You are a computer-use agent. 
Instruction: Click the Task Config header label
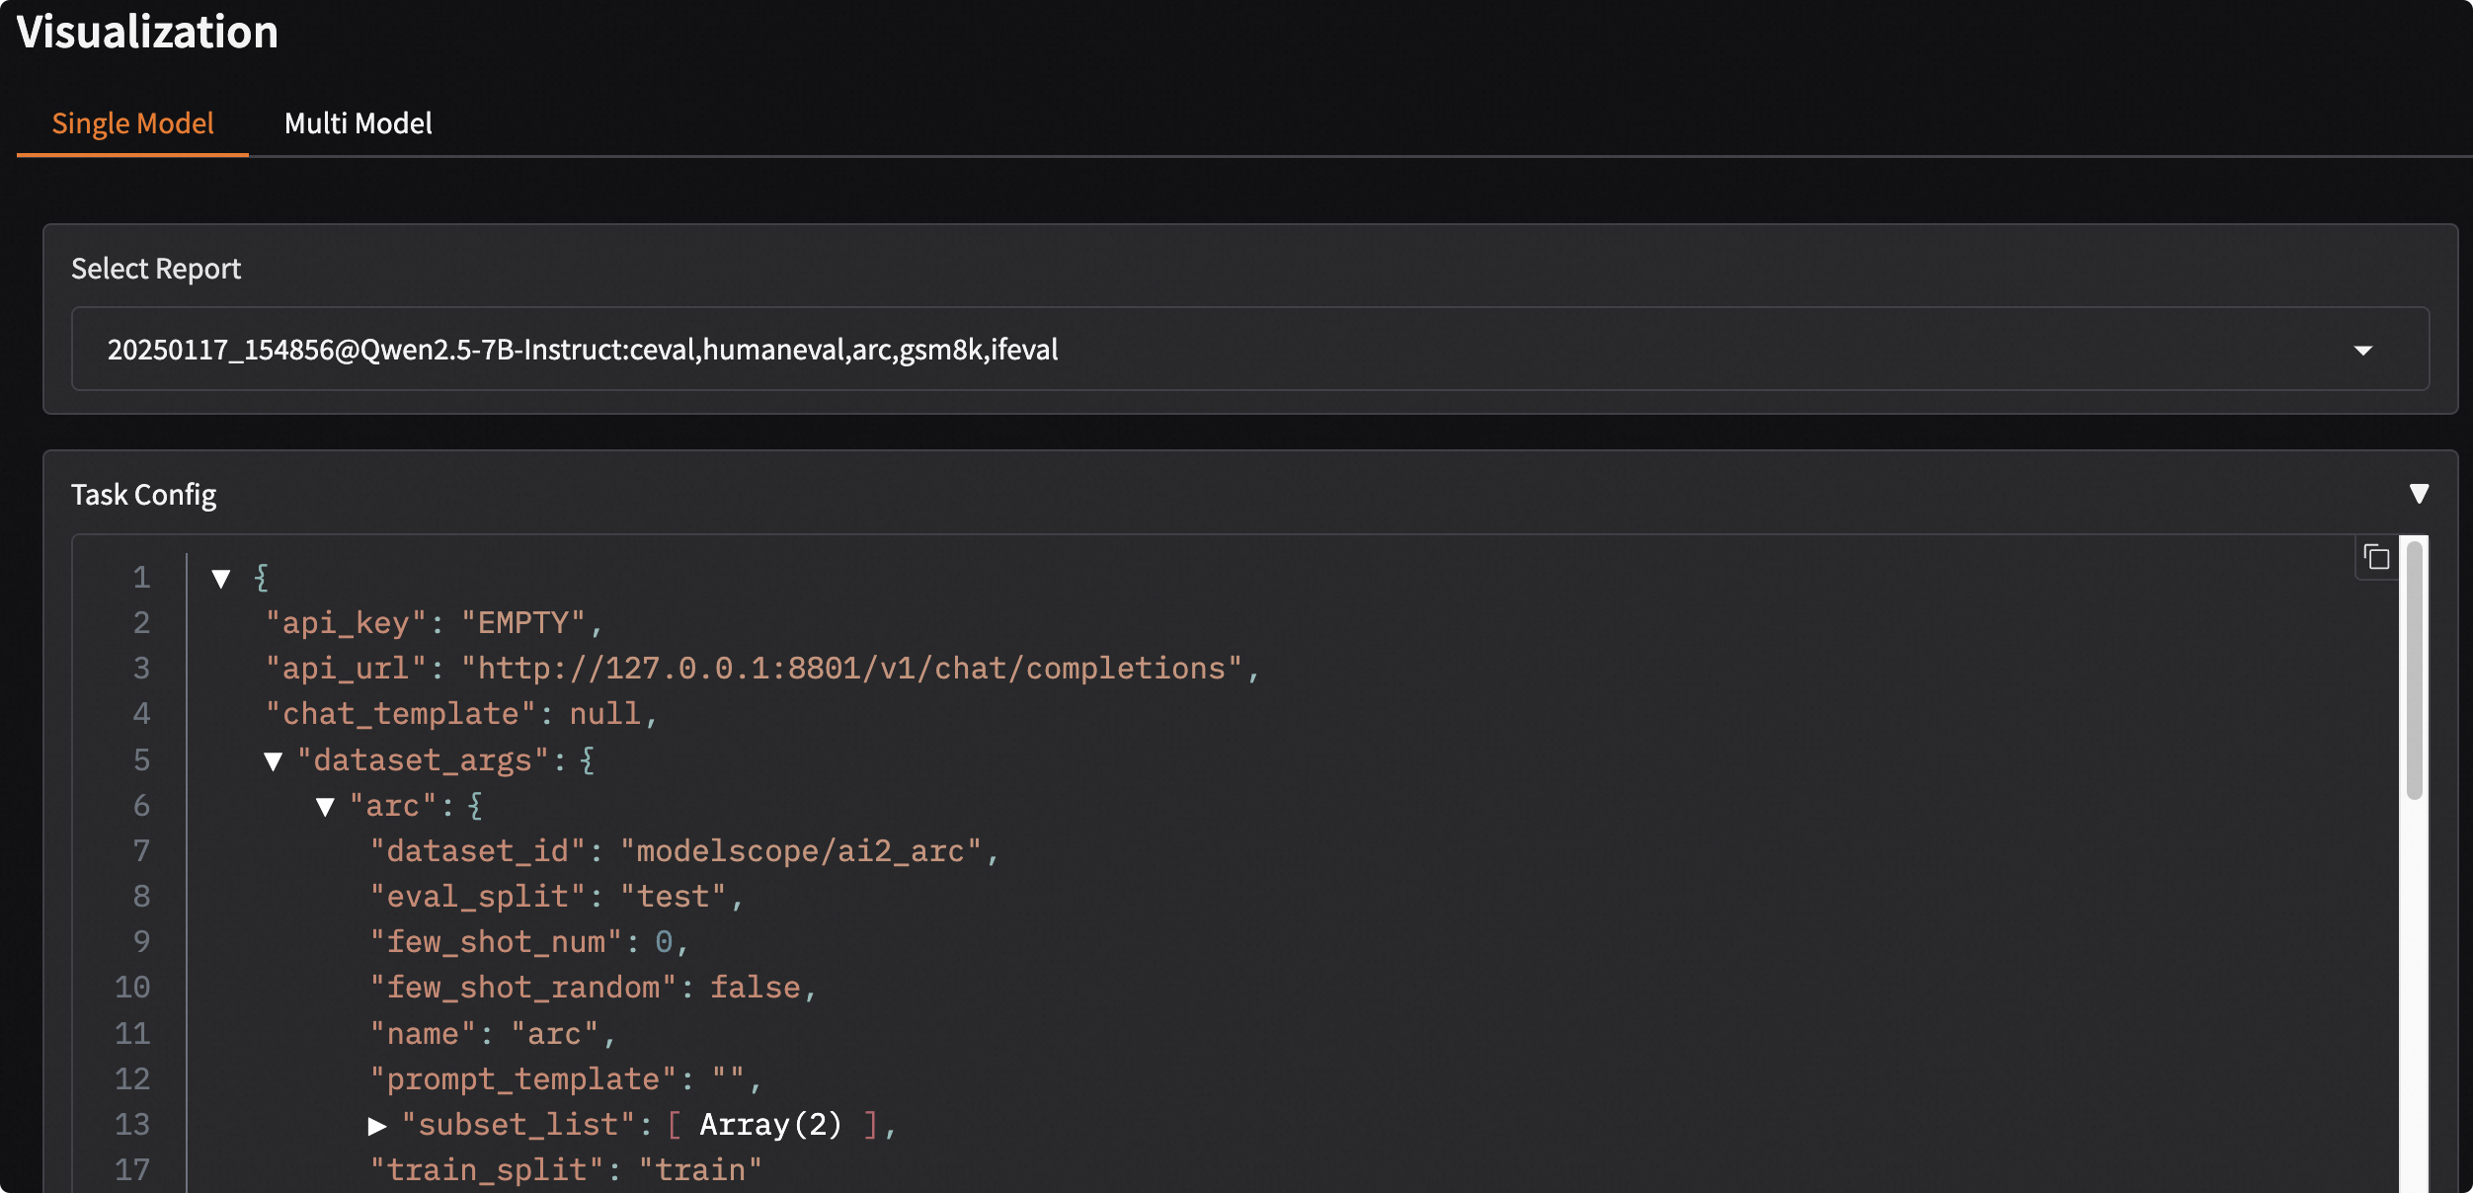(144, 495)
